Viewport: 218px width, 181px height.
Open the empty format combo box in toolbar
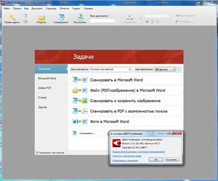coord(158,16)
